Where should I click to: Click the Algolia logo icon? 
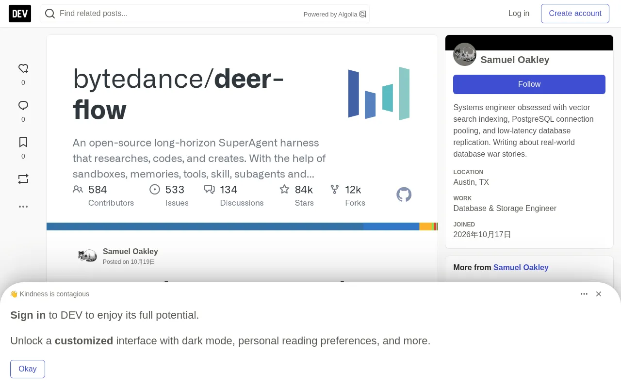pos(362,14)
